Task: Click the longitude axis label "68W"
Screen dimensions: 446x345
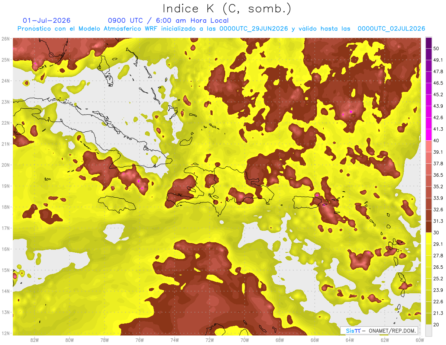Action: [x=280, y=340]
